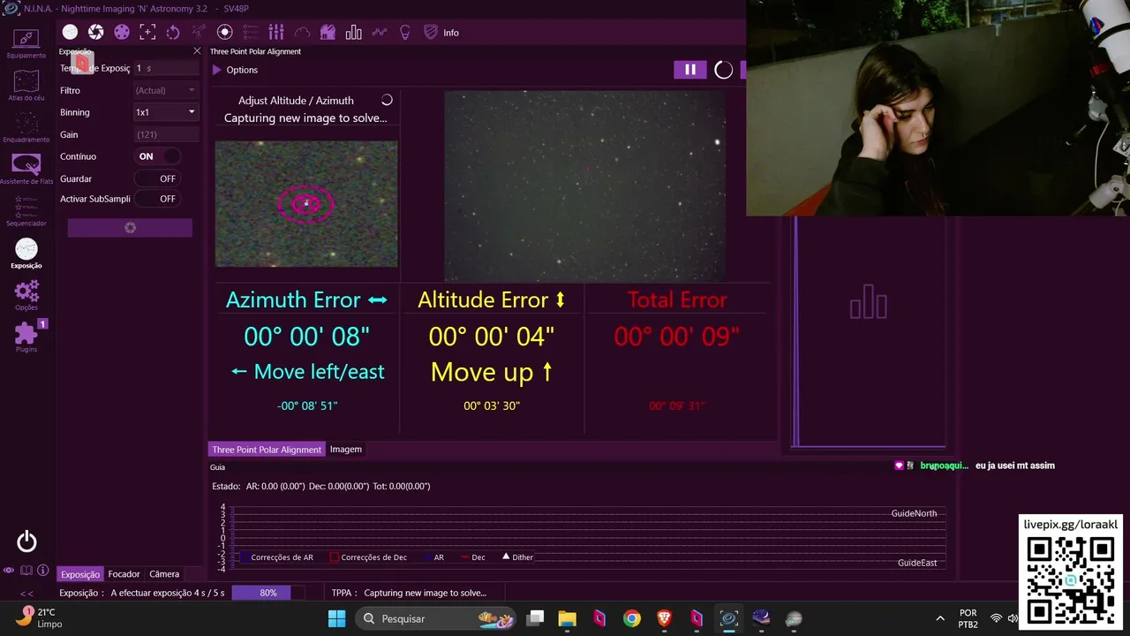This screenshot has width=1130, height=636.
Task: Open the Atlas do céu sidebar section
Action: (26, 85)
